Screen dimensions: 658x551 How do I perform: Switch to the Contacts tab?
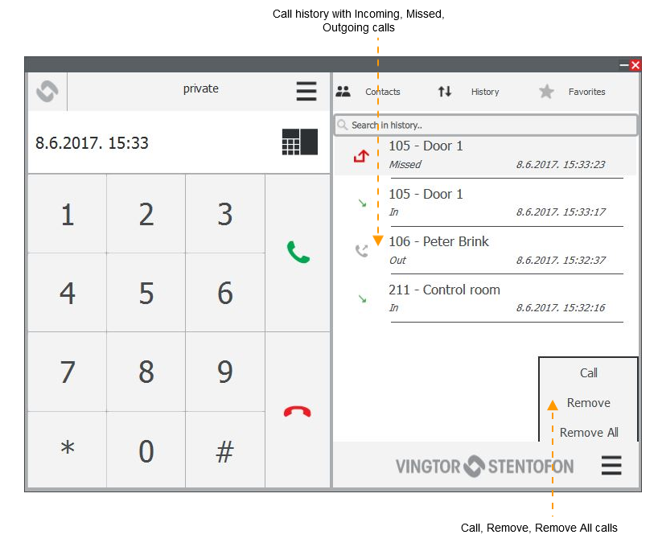[382, 92]
